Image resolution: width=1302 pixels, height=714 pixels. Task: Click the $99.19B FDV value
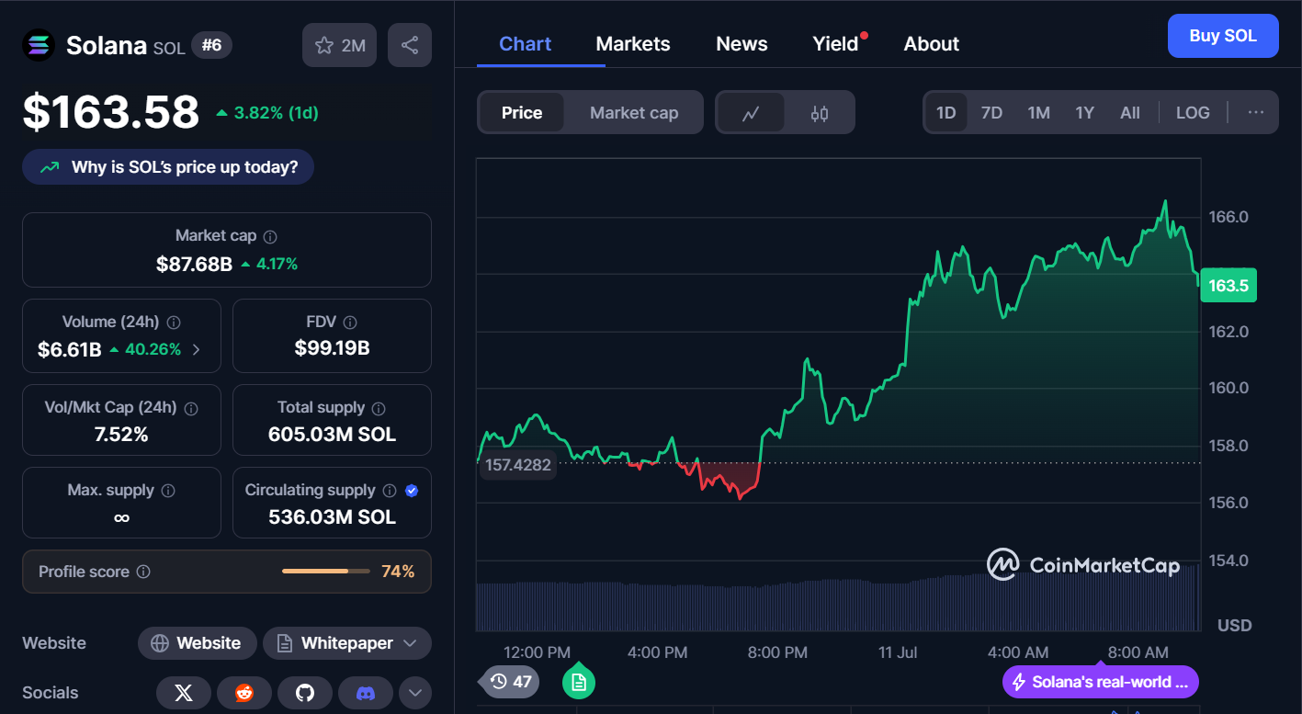pos(332,348)
